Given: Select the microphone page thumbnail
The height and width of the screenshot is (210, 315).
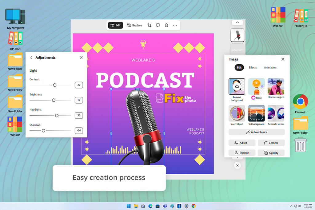Looking at the screenshot, I should coord(237,35).
